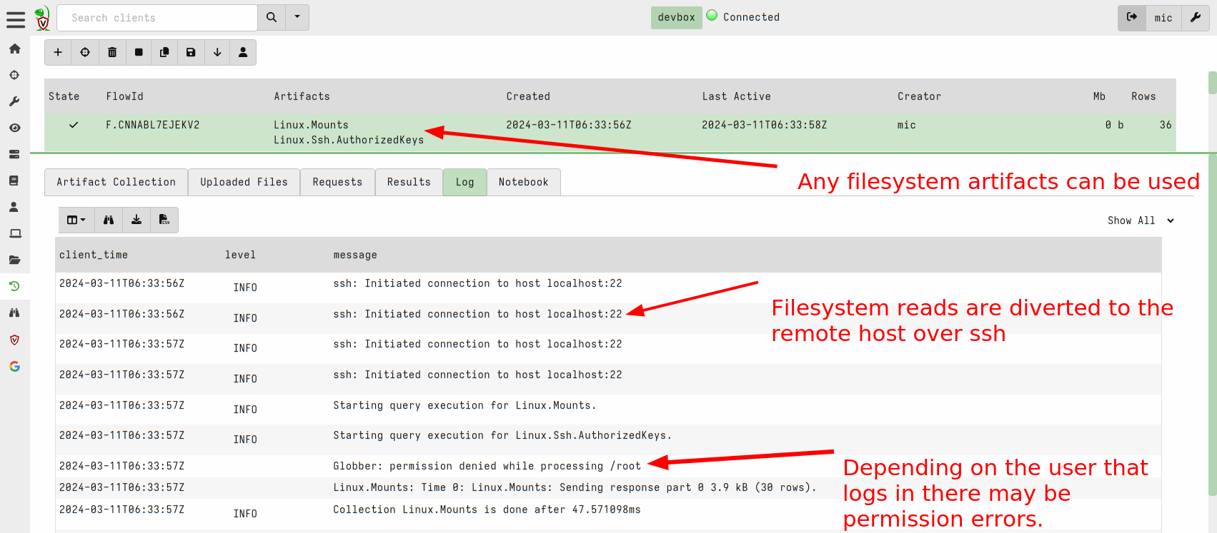Click the plus icon to add new collection
This screenshot has height=533, width=1217.
click(58, 52)
